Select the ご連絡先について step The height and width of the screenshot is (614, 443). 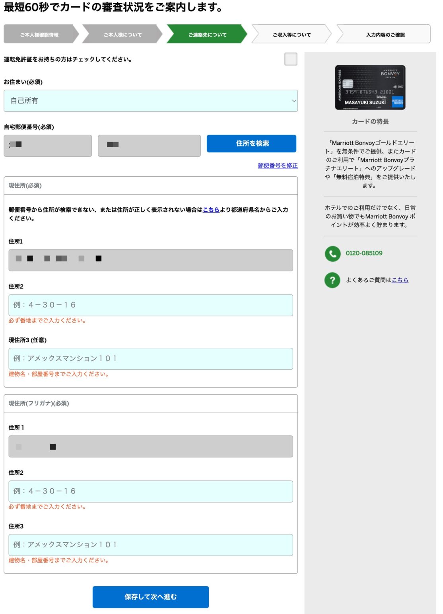207,35
